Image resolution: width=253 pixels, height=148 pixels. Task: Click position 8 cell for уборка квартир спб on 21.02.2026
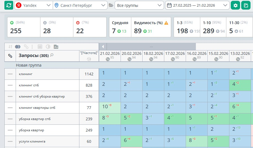point(110,119)
